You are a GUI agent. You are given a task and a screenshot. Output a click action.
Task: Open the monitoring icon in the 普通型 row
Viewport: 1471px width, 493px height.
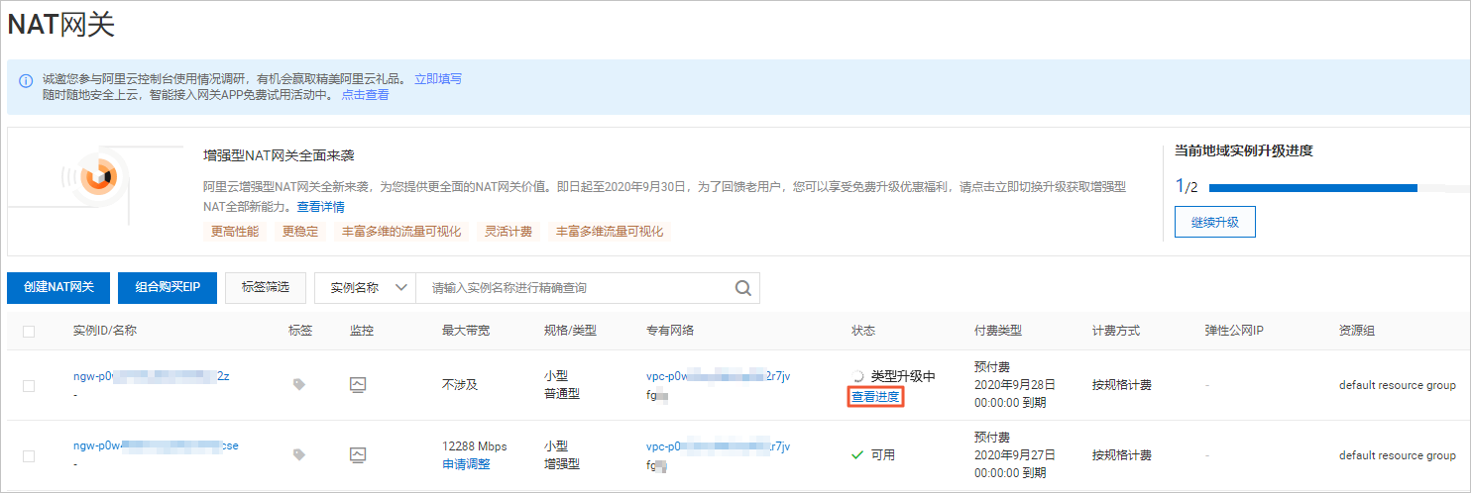359,384
